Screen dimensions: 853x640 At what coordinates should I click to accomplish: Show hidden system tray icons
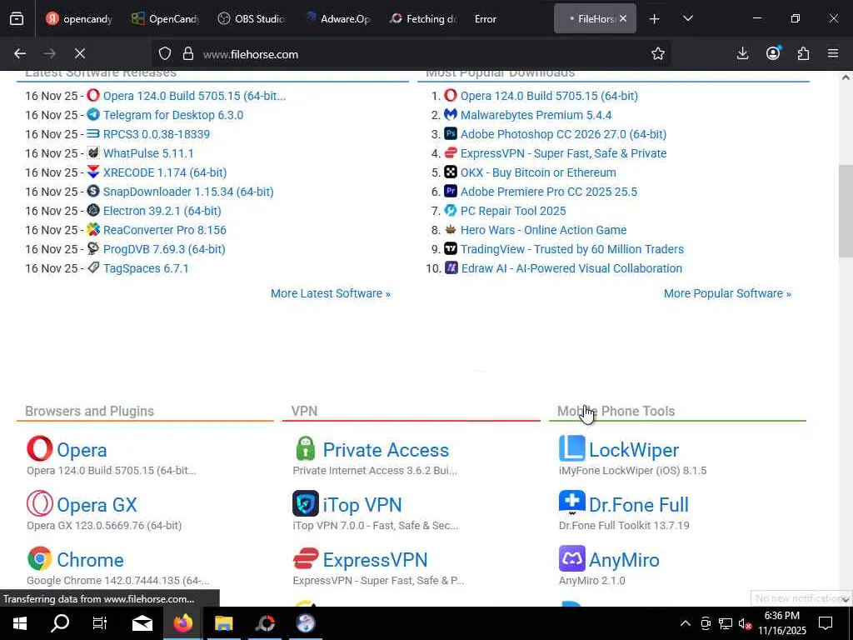tap(686, 623)
